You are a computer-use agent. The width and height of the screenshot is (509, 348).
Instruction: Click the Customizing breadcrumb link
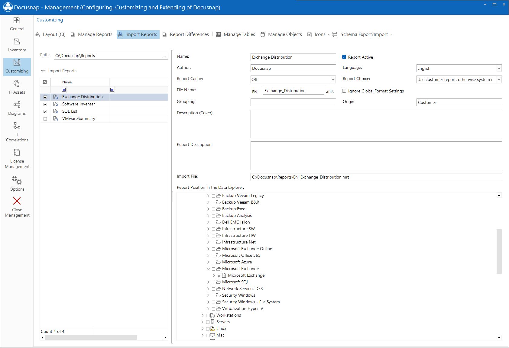50,20
